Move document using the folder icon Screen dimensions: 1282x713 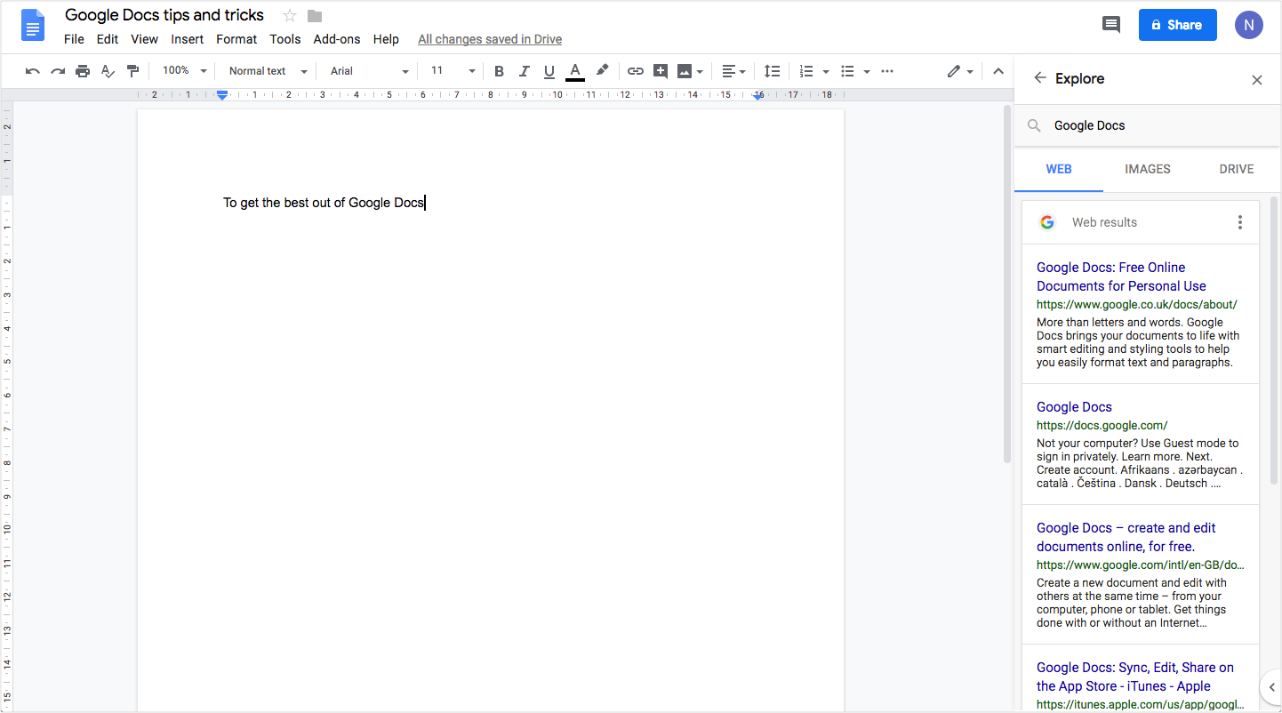[315, 15]
